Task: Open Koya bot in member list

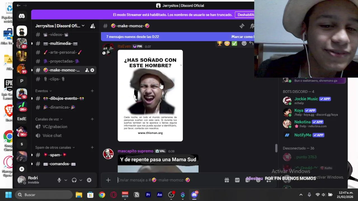Action: tap(313, 112)
